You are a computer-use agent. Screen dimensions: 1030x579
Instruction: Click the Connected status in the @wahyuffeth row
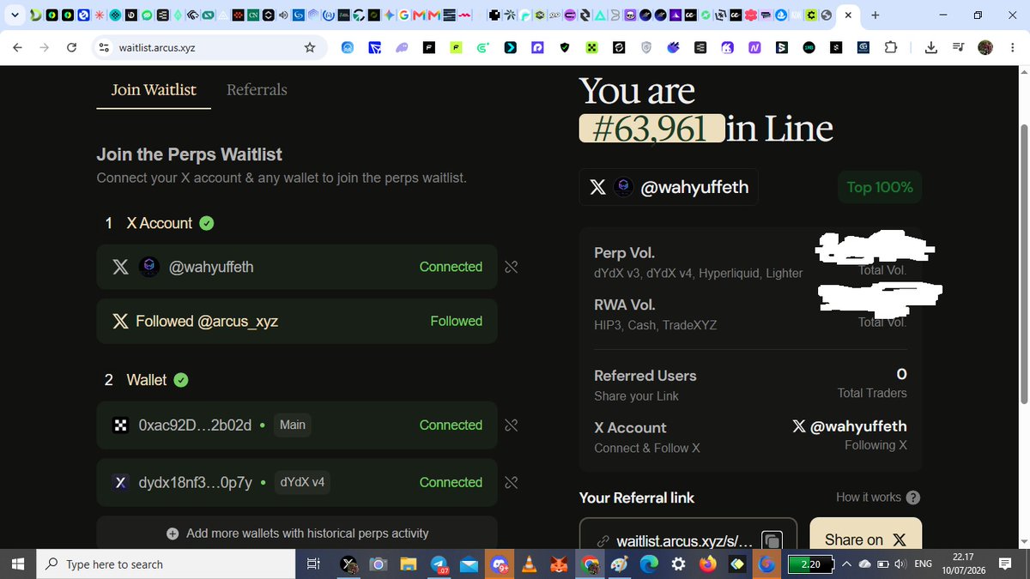pyautogui.click(x=451, y=267)
